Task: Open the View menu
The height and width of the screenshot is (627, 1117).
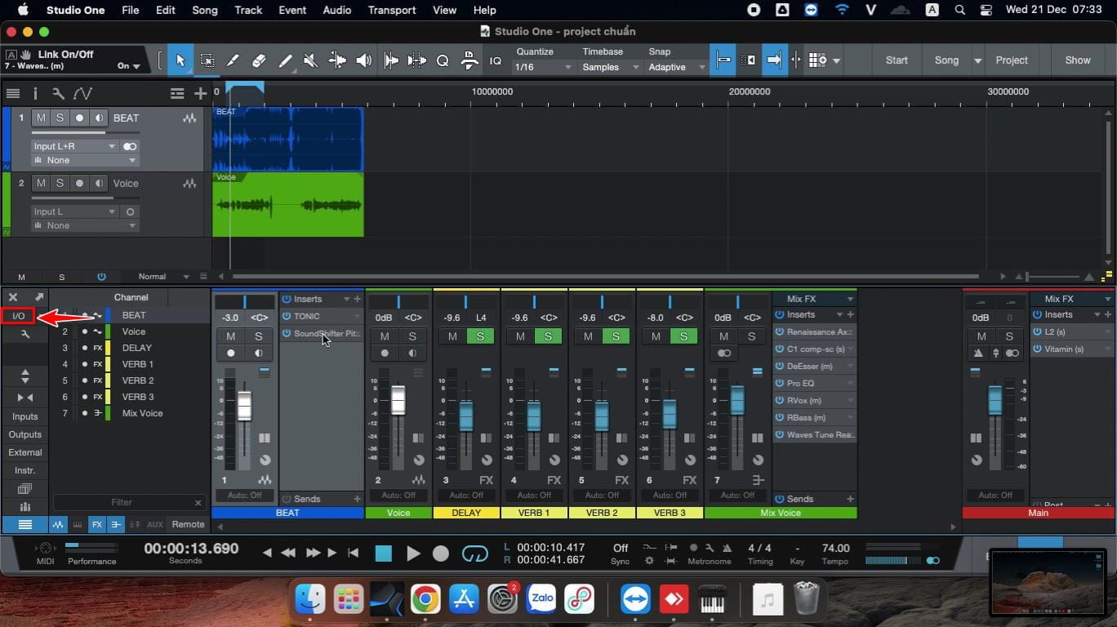Action: coord(444,10)
